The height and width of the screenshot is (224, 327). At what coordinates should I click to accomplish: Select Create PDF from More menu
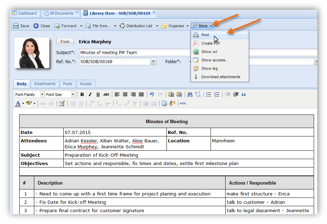[x=211, y=43]
